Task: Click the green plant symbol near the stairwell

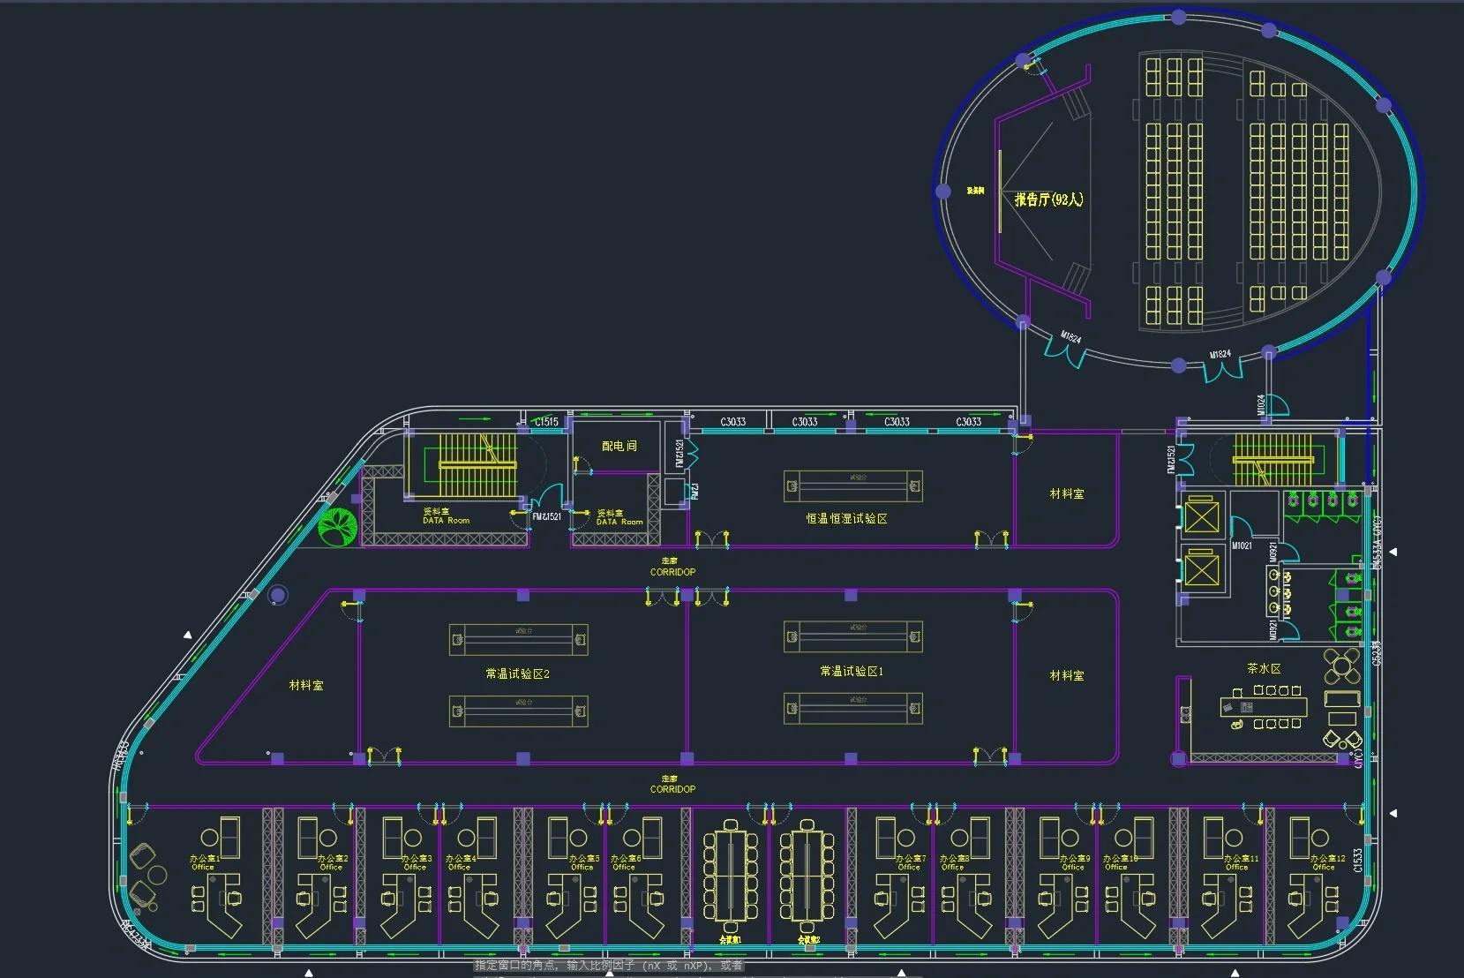Action: [x=337, y=527]
